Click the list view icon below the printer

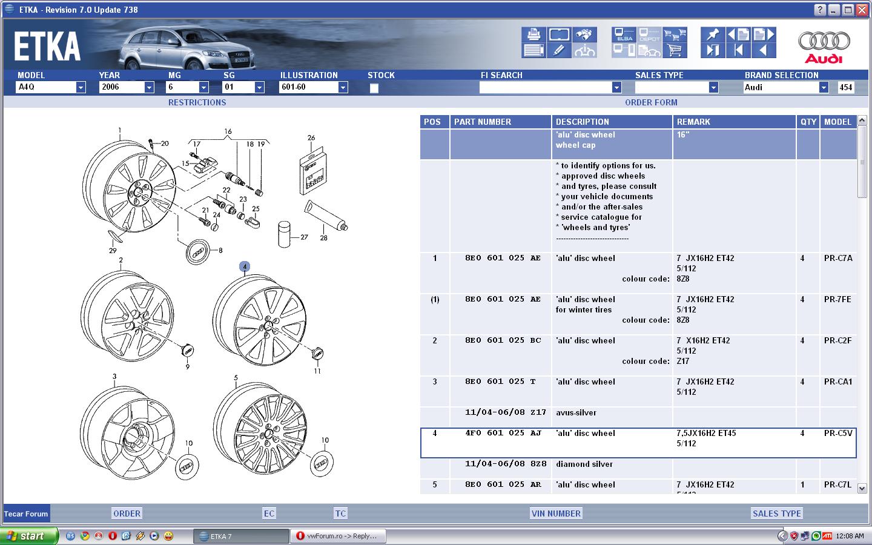(x=533, y=51)
